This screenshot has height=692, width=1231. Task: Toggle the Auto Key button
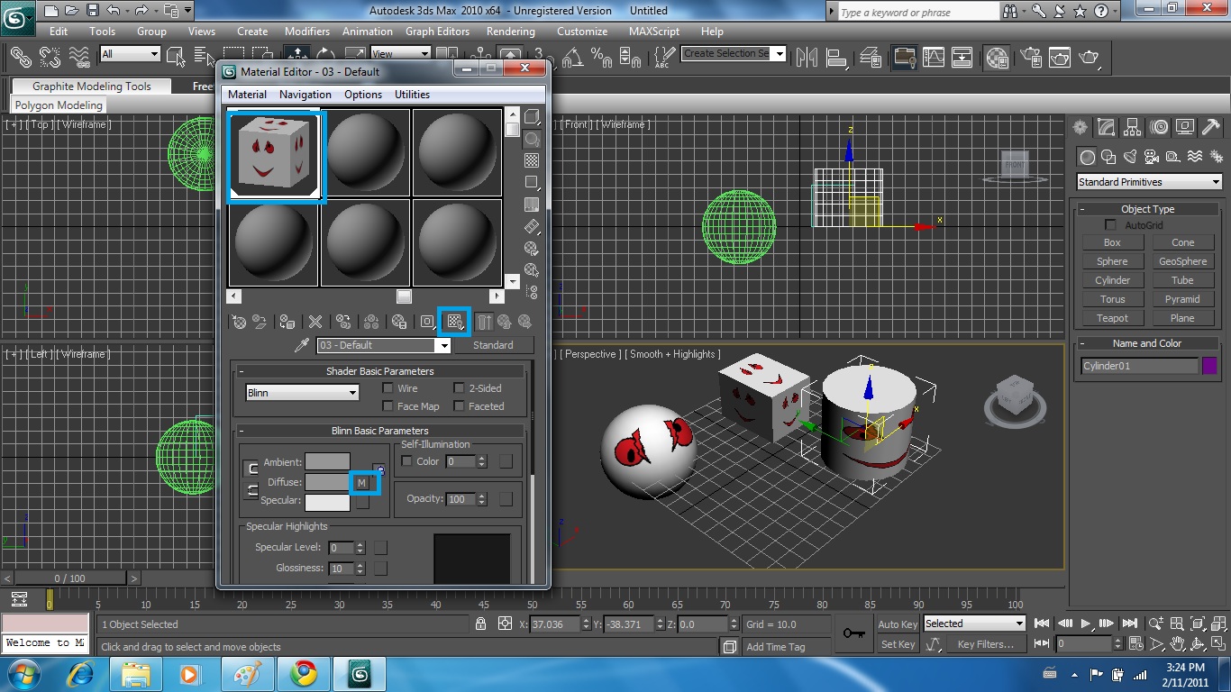click(x=898, y=624)
